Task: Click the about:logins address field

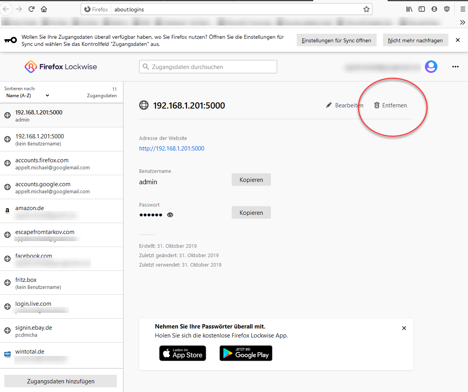Action: [236, 9]
